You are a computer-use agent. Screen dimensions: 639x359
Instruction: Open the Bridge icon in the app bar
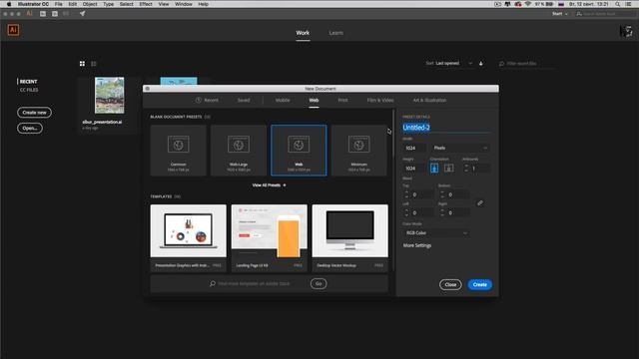[43, 13]
